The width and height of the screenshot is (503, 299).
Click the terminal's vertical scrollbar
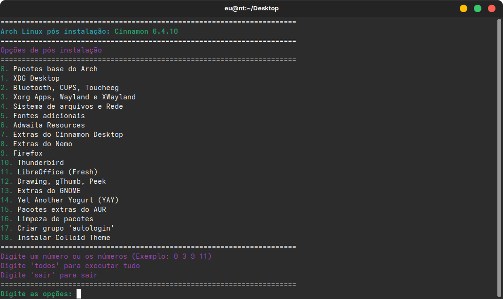point(499,158)
